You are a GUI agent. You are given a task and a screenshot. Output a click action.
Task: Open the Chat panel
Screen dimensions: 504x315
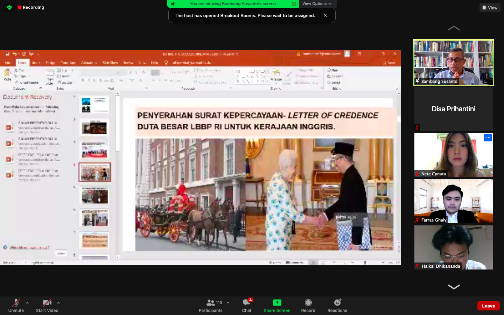pos(247,305)
